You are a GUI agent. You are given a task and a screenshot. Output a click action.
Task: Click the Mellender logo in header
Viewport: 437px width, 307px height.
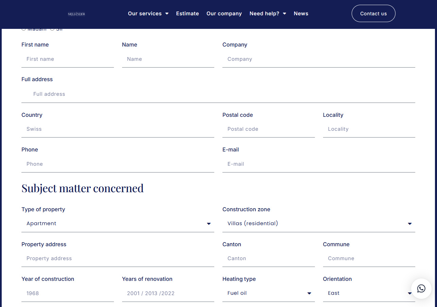(77, 14)
